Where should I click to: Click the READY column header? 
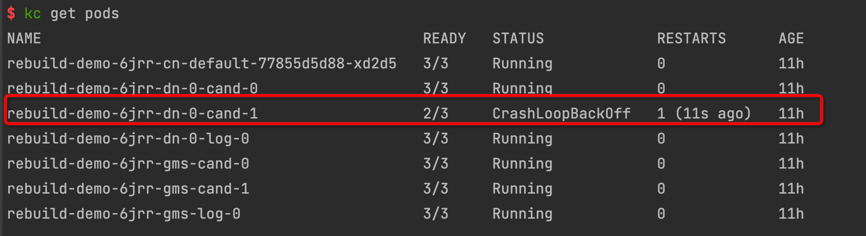coord(445,39)
